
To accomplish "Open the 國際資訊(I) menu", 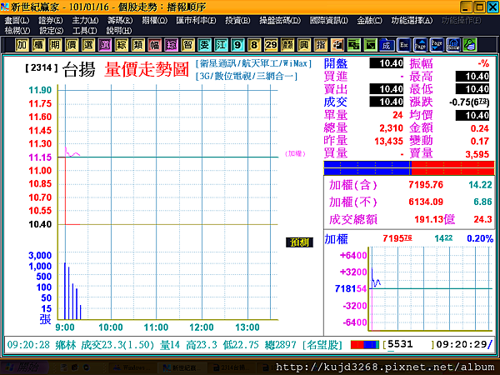I will pos(329,20).
